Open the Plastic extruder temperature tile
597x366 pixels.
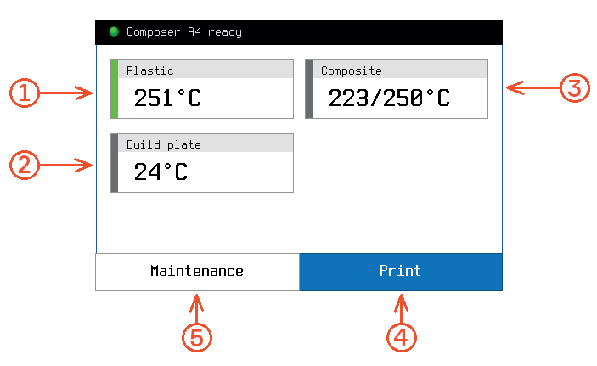point(202,89)
